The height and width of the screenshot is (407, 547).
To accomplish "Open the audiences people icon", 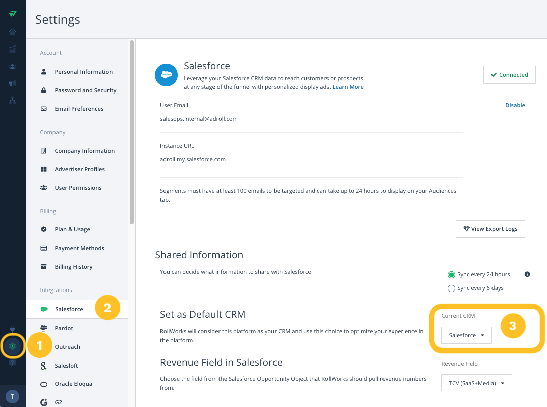I will 13,66.
